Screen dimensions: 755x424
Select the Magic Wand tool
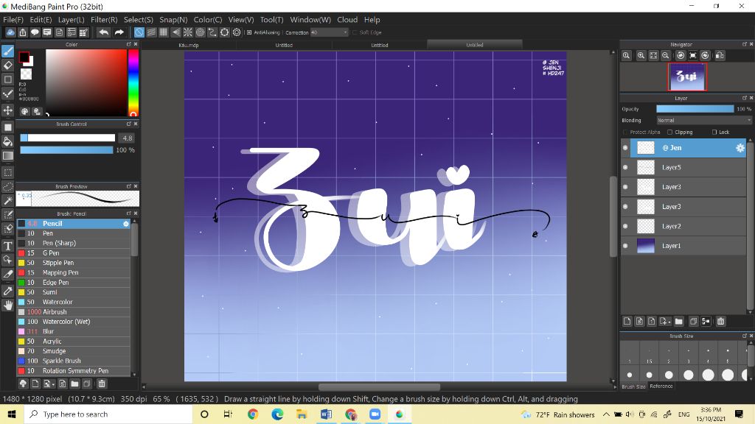point(7,200)
